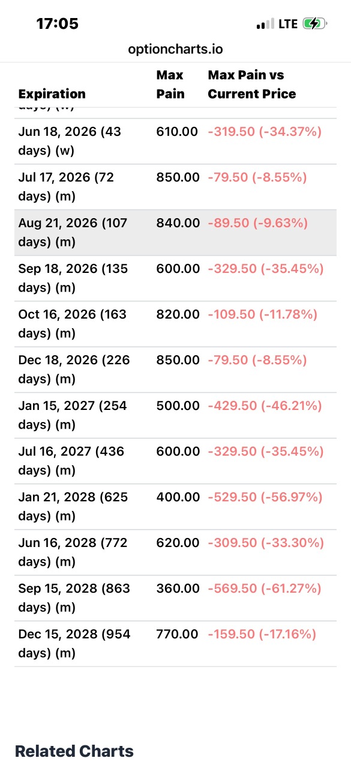351x761 pixels.
Task: Select the highlighted Aug 21, 2026 row
Action: pos(175,233)
